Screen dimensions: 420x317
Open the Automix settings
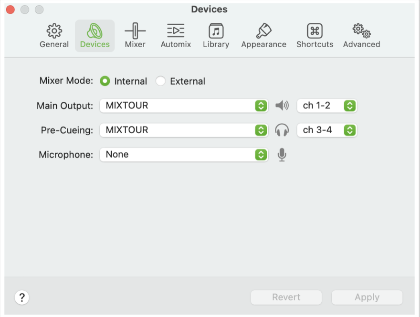(x=176, y=35)
